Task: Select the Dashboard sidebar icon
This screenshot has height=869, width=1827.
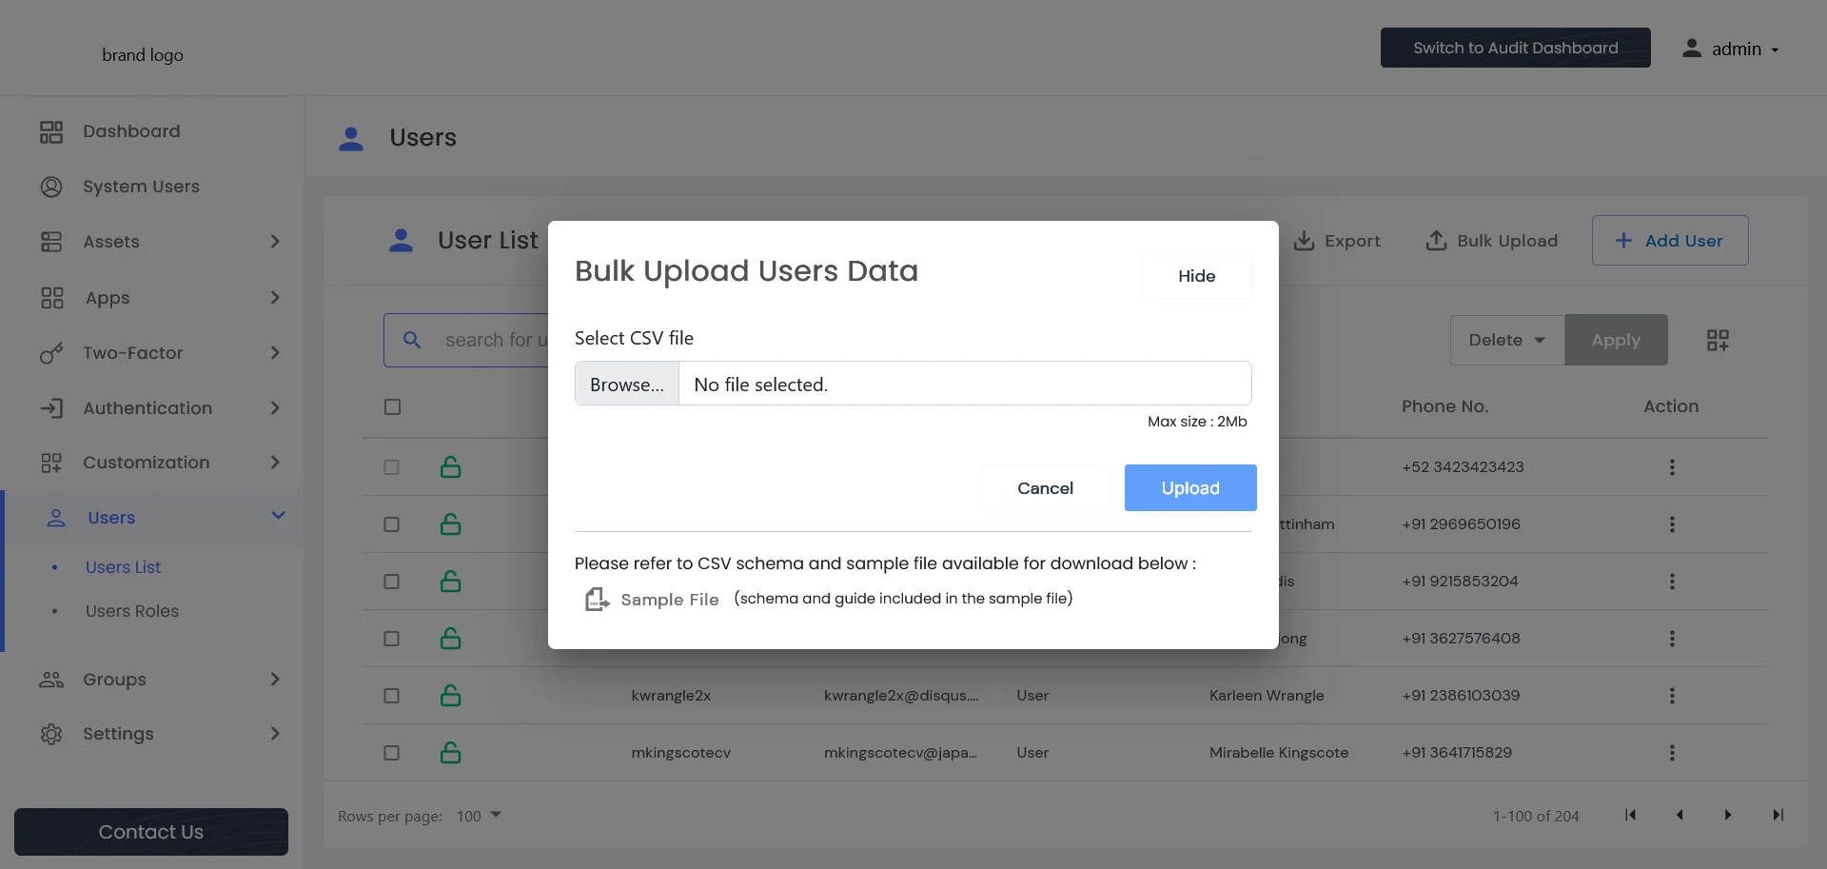Action: (x=51, y=130)
